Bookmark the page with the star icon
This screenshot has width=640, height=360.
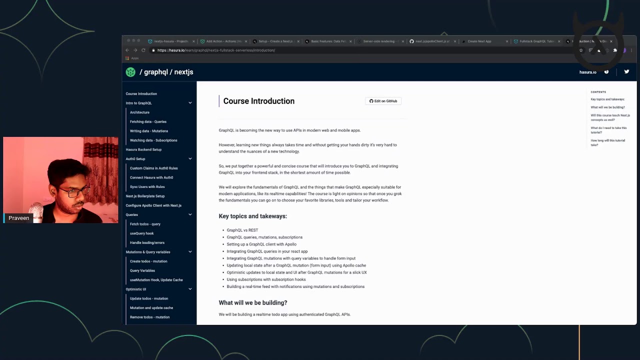pyautogui.click(x=581, y=50)
